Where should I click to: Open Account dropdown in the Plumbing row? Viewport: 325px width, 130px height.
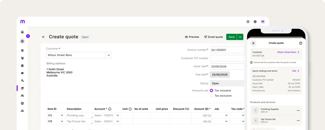point(118,115)
